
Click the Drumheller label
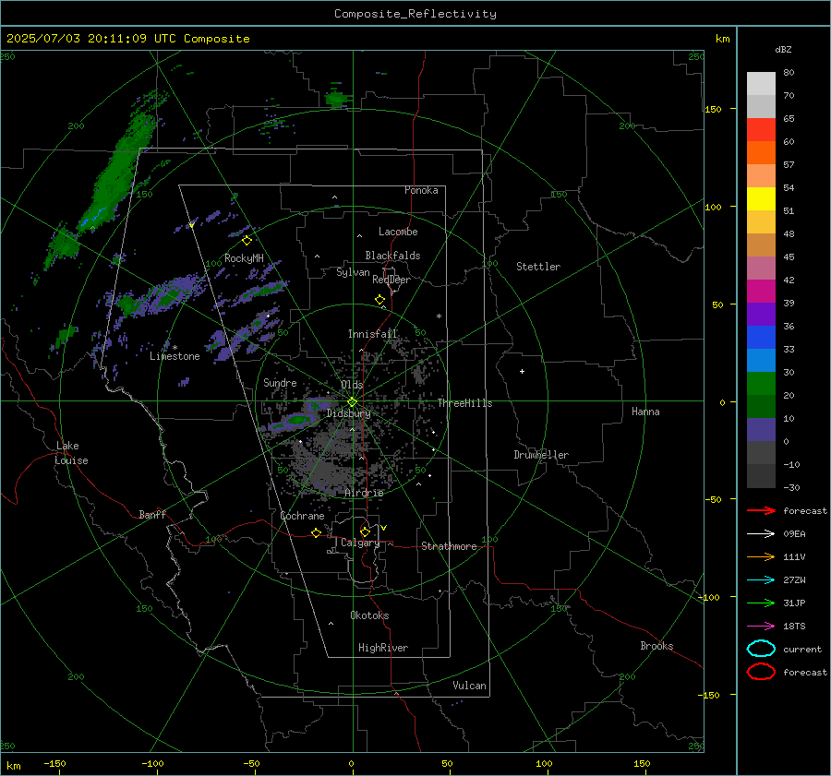[x=541, y=455]
